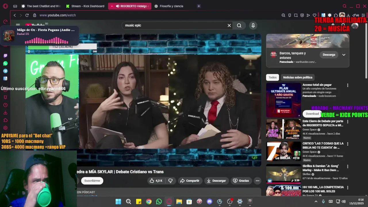Open Easy Setup sliders icon

[x=363, y=15]
